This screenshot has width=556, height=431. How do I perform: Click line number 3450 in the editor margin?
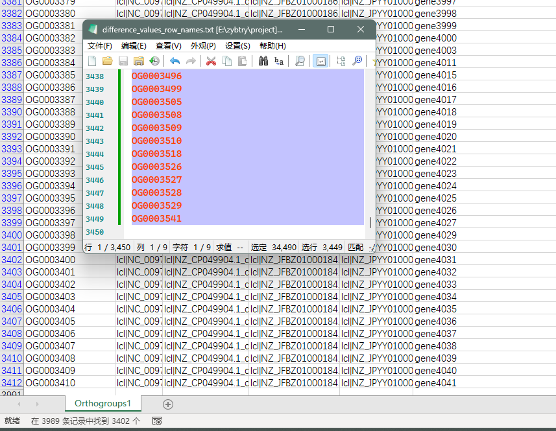click(95, 232)
